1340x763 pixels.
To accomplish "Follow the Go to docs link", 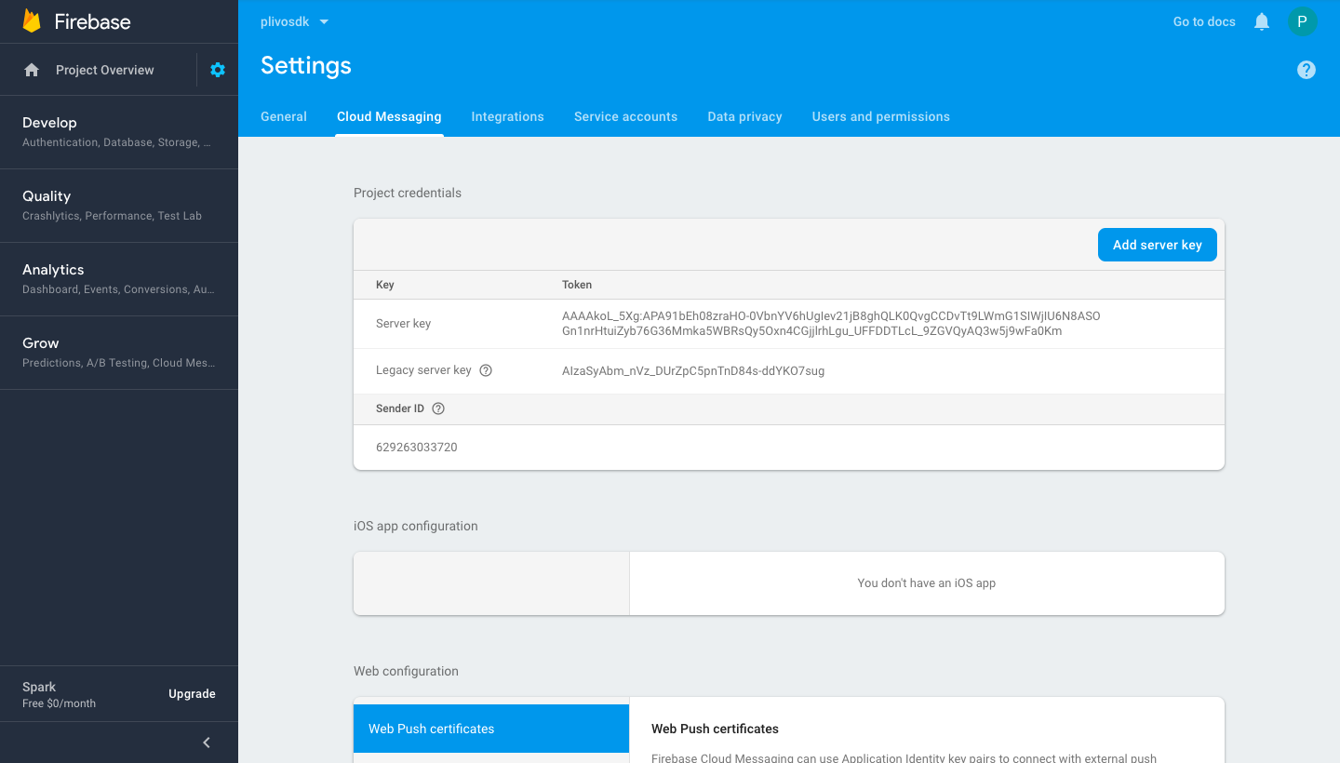I will [1204, 21].
